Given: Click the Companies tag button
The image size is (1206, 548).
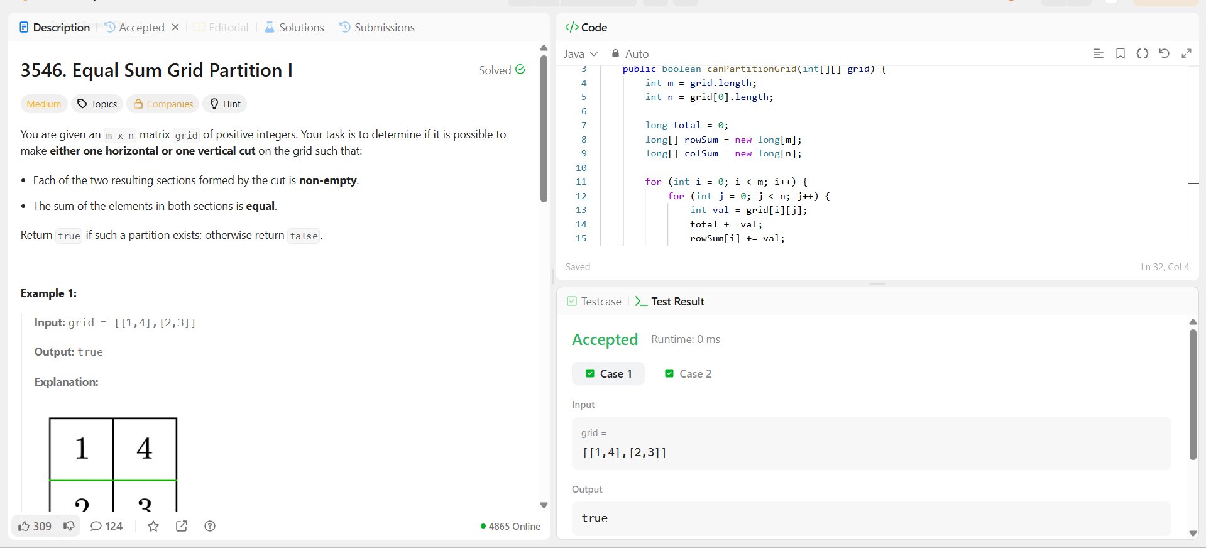Looking at the screenshot, I should coord(163,104).
